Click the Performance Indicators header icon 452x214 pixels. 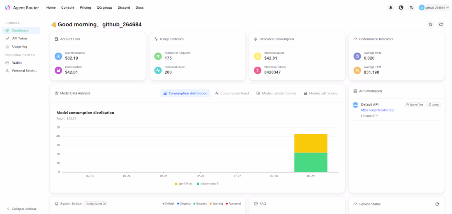pyautogui.click(x=355, y=39)
